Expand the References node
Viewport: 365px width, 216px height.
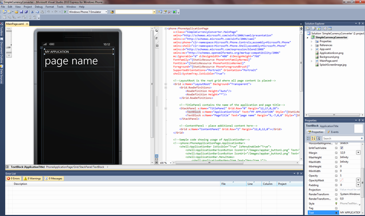312,45
